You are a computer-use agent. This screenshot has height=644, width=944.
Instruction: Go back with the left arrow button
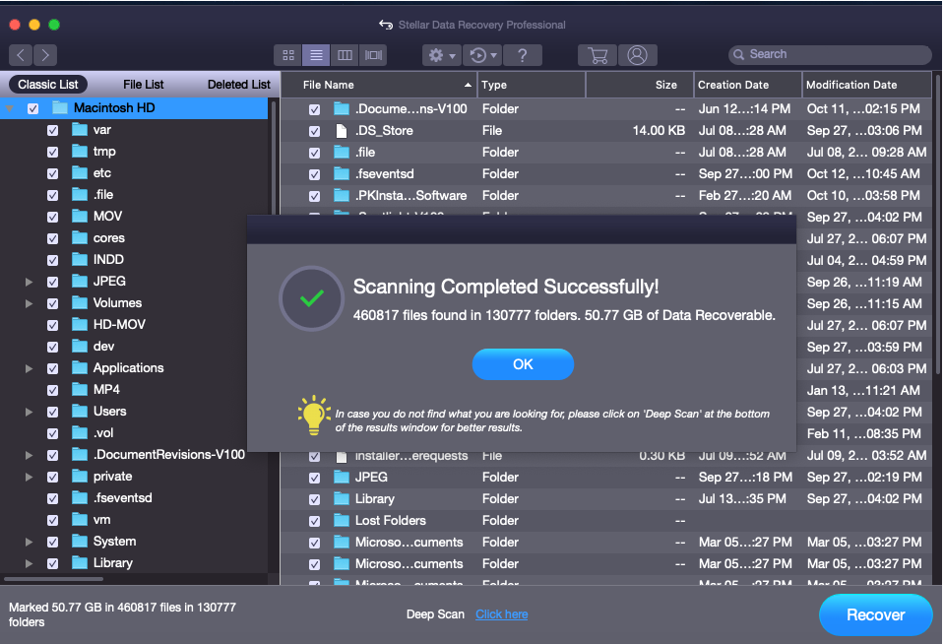(21, 55)
